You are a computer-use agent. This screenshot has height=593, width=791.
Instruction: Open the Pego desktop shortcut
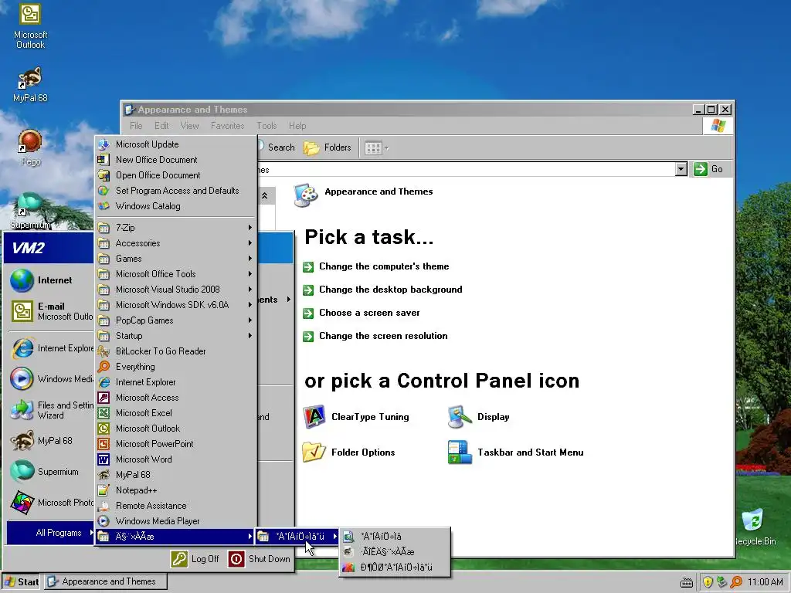30,147
